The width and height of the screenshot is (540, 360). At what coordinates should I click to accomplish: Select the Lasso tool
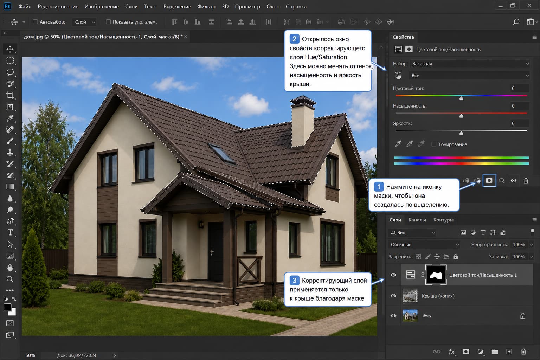[10, 72]
